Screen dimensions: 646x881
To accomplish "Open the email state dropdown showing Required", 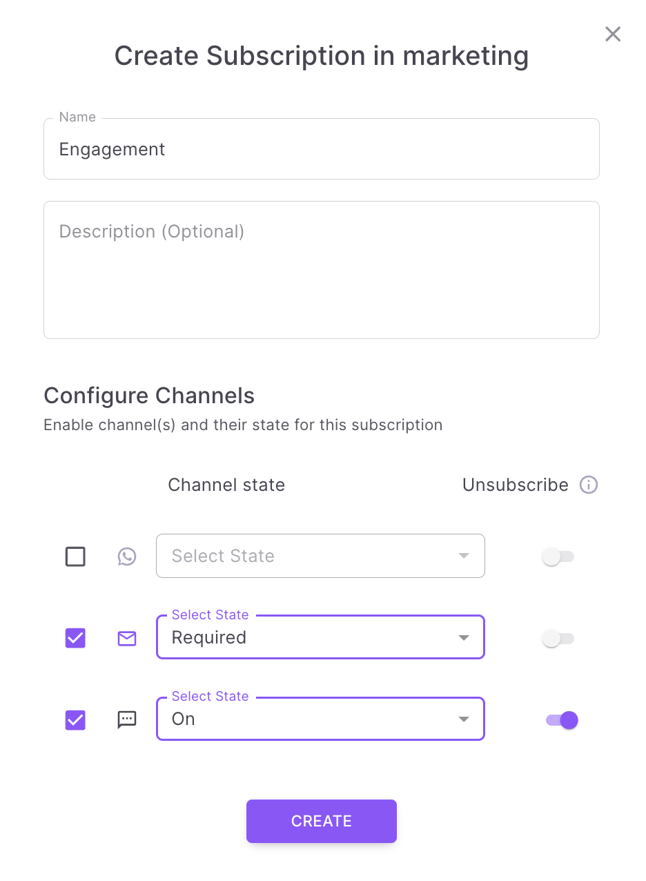I will click(320, 637).
